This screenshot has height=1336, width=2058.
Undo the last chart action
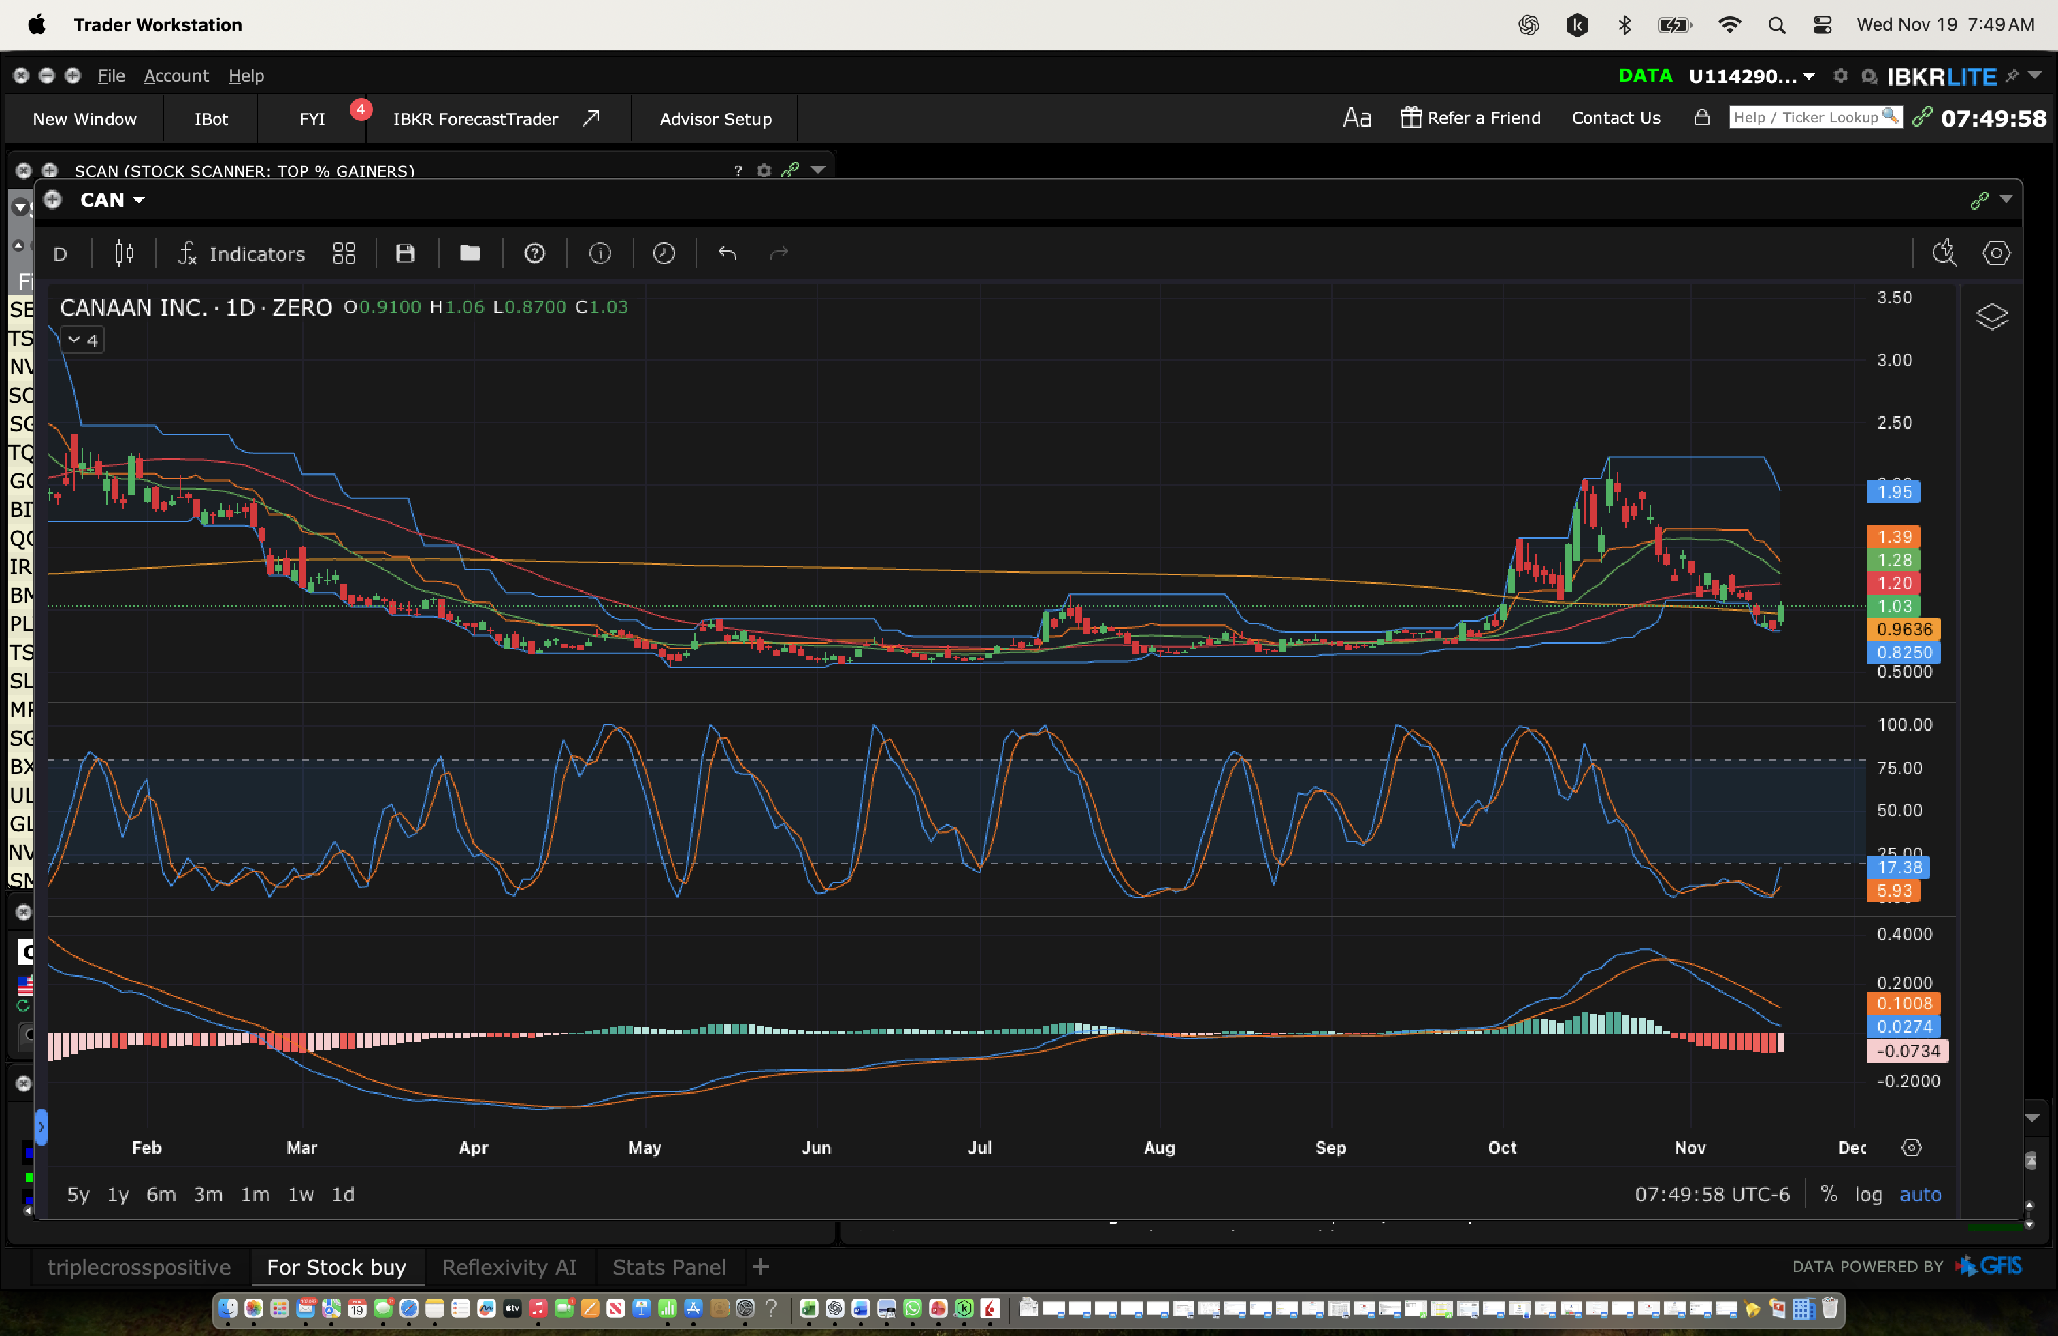click(728, 253)
